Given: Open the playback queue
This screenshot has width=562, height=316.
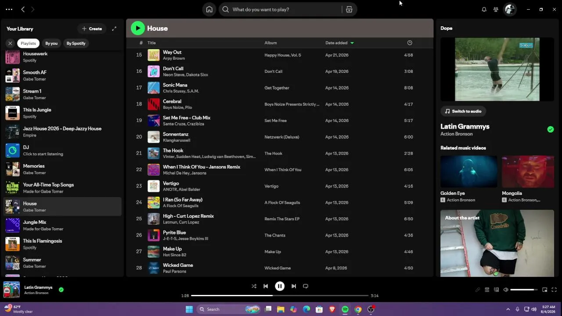Looking at the screenshot, I should click(487, 290).
